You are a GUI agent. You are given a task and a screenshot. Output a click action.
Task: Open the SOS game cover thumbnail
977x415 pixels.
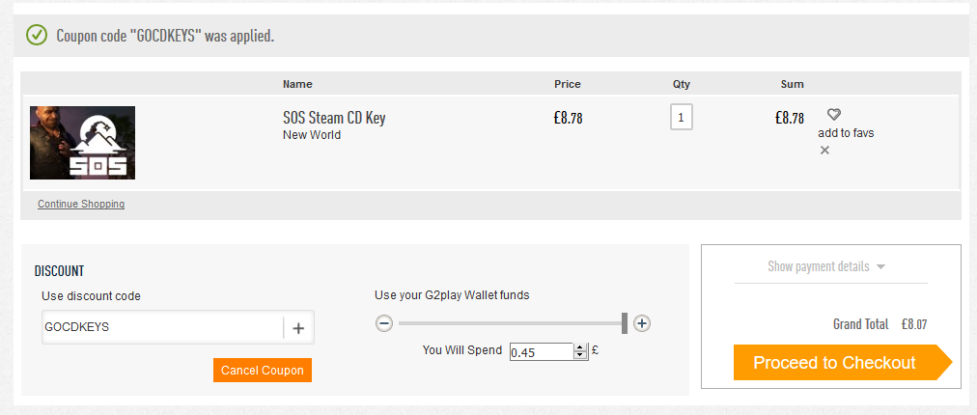82,143
